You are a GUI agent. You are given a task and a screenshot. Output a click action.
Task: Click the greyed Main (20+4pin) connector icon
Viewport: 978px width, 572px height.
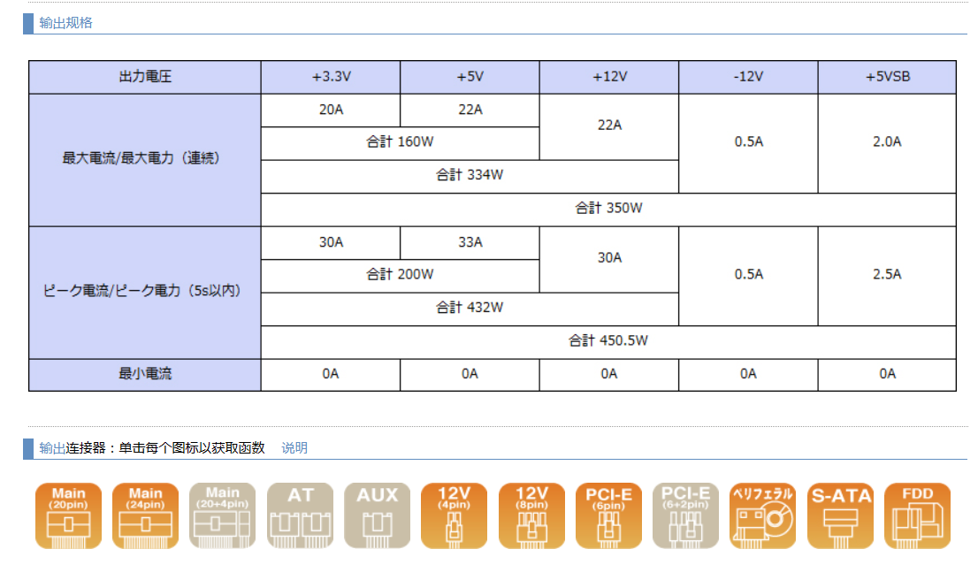[x=223, y=515]
